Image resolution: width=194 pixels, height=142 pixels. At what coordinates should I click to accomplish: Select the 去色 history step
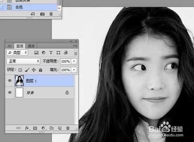[x=28, y=7]
